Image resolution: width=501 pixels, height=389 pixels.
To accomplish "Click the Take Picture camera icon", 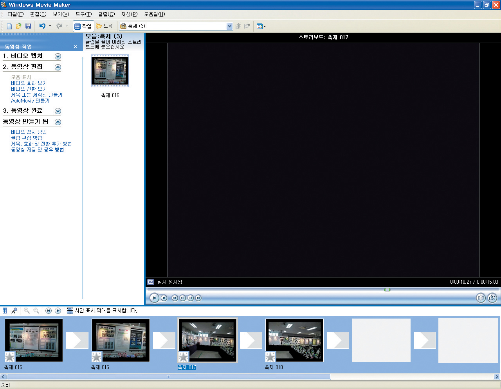I will click(492, 298).
